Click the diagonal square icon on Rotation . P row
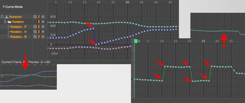Viewport: 245px width, 103px height. [35, 27]
